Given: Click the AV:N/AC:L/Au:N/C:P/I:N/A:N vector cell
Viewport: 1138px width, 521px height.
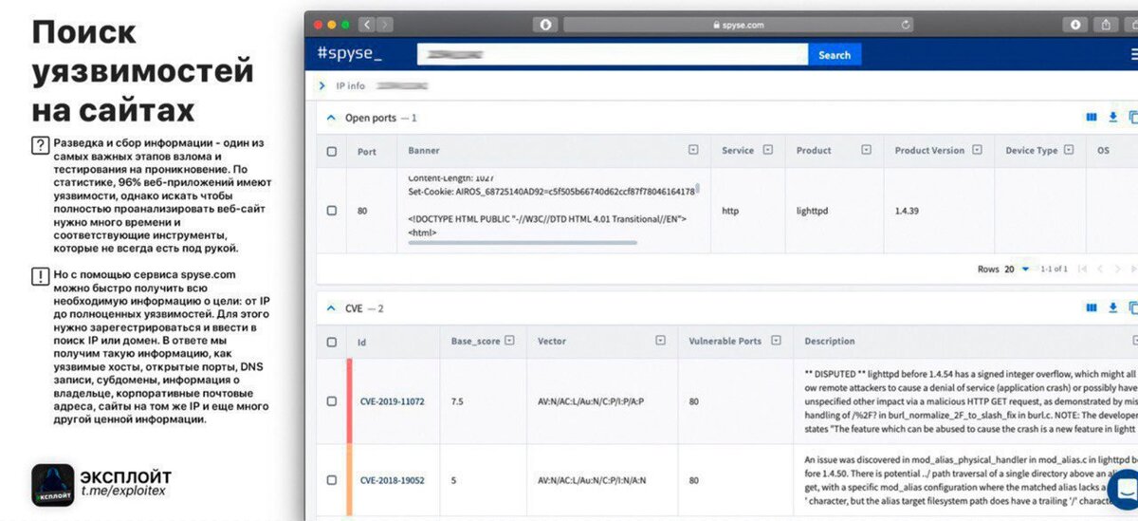Looking at the screenshot, I should click(592, 480).
